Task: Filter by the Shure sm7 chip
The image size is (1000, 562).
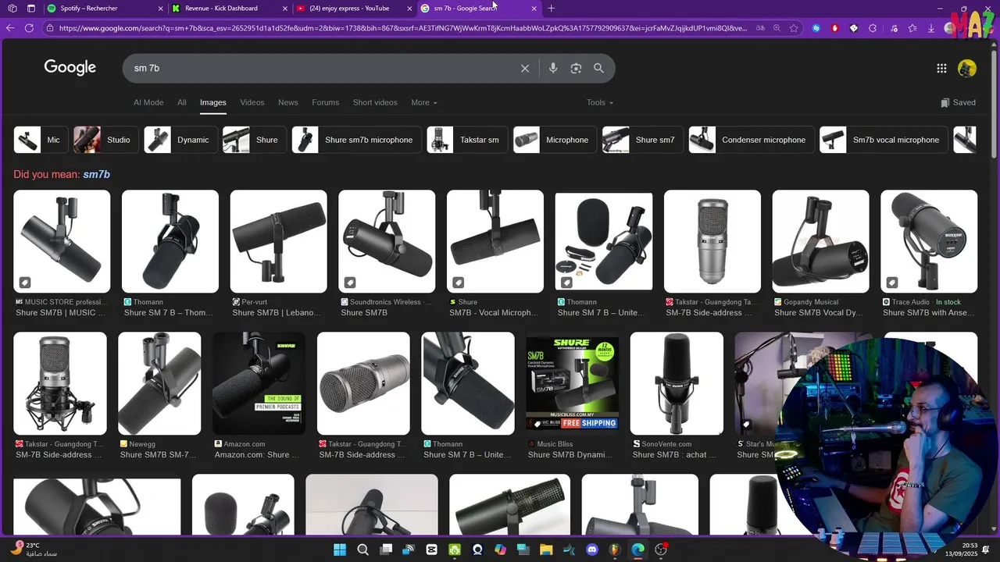Action: tap(642, 140)
